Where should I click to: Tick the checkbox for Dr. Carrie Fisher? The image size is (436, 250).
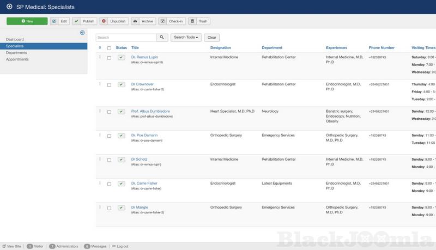pos(110,184)
